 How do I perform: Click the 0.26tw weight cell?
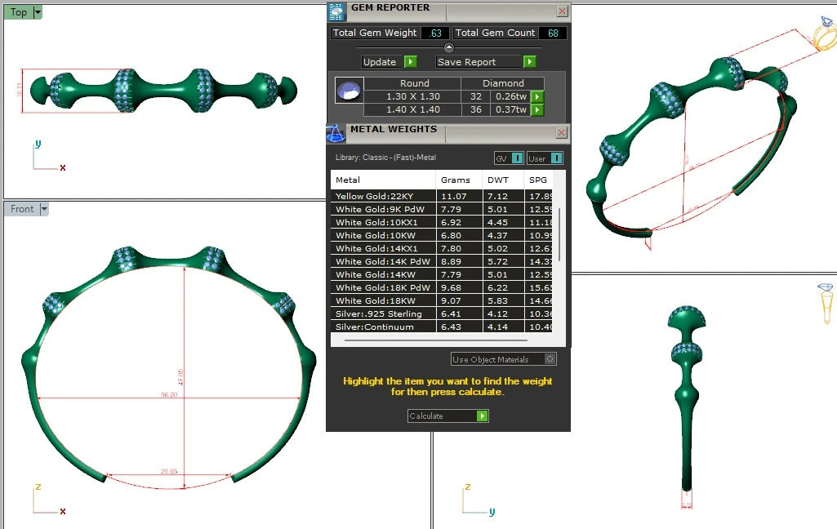click(x=511, y=96)
